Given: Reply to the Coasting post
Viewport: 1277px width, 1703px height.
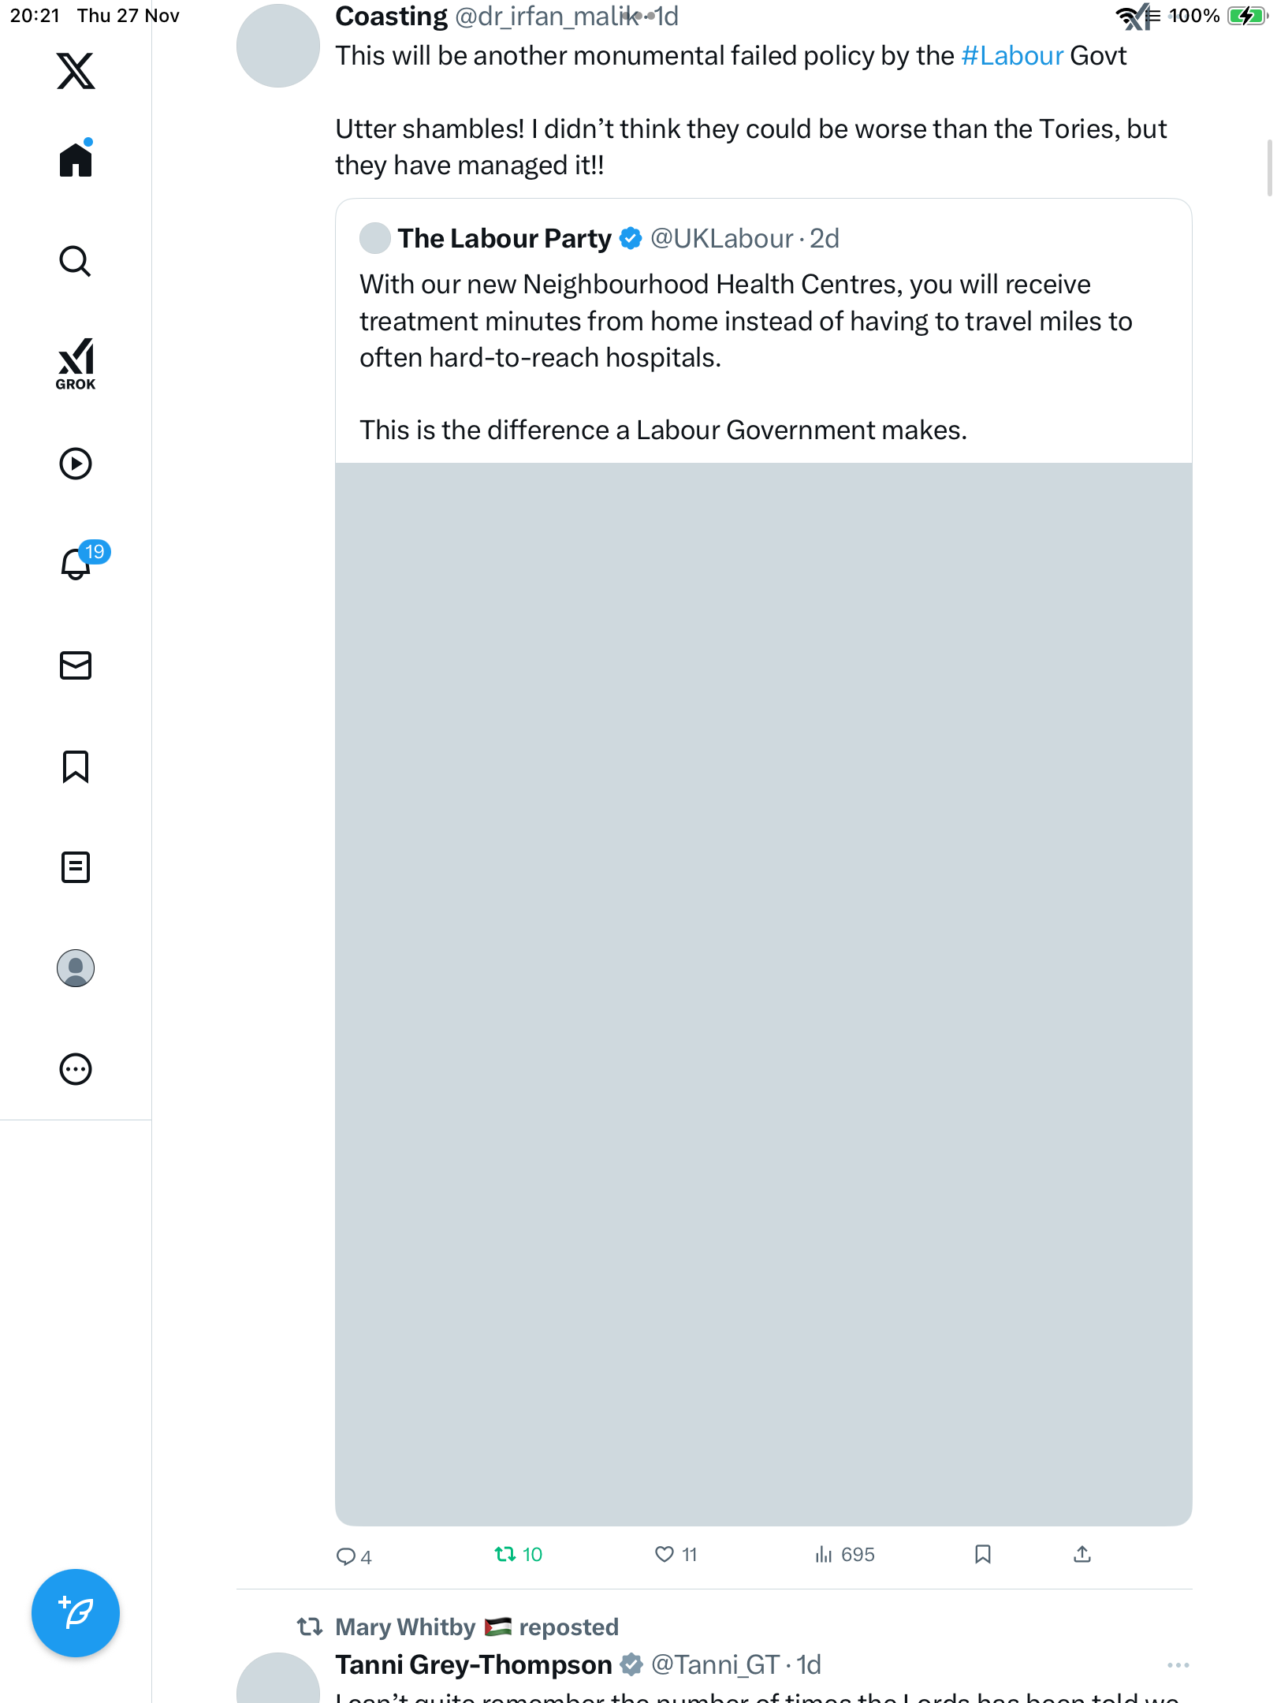Looking at the screenshot, I should [x=345, y=1556].
